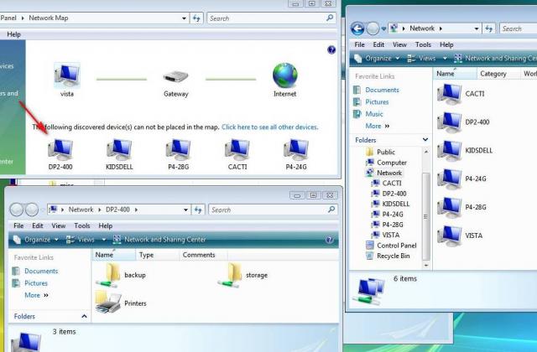Open the Help menu in Network Map window
This screenshot has width=537, height=352.
coord(13,34)
